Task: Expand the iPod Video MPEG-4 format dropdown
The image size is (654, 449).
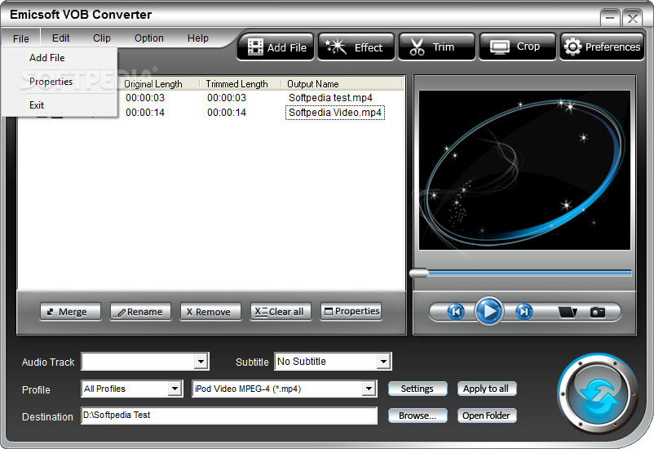Action: click(369, 389)
